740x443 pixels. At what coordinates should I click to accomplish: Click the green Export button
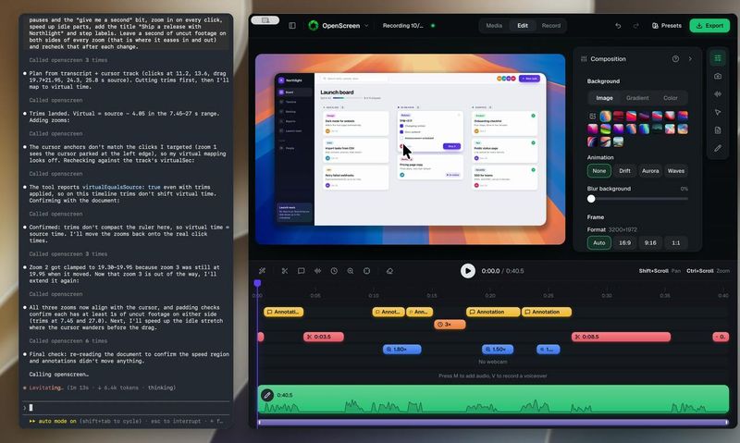[709, 26]
